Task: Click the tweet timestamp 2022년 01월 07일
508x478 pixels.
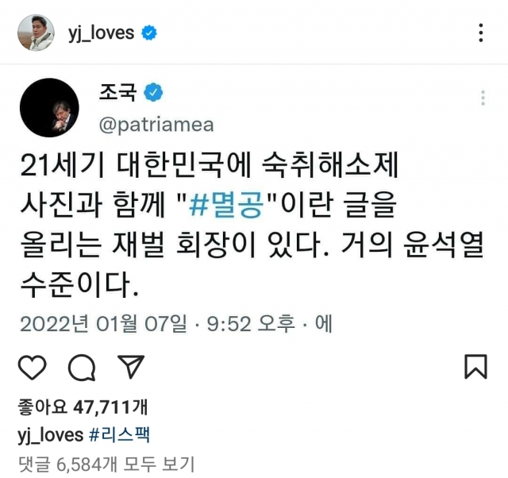Action: 104,323
